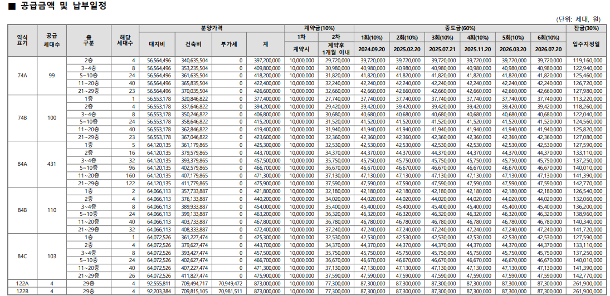Click the '입주지정일' header cell

[x=585, y=45]
